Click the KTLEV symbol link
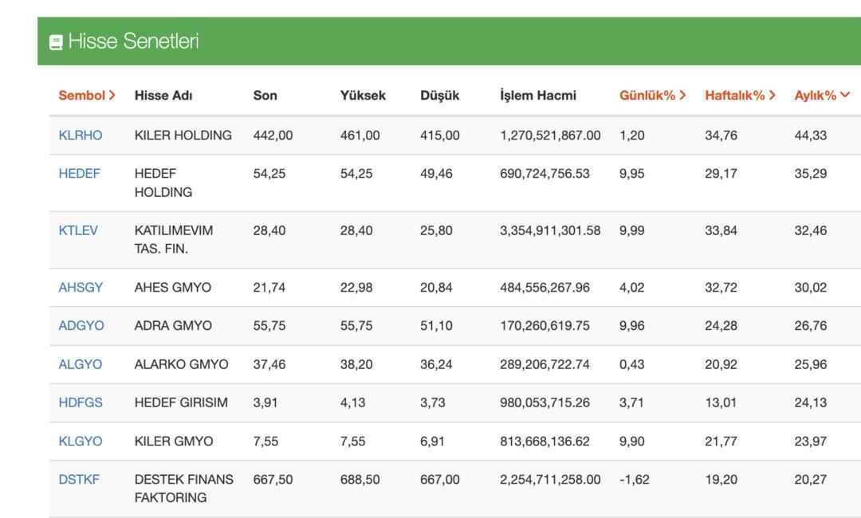Screen dimensions: 861x518 click(78, 231)
